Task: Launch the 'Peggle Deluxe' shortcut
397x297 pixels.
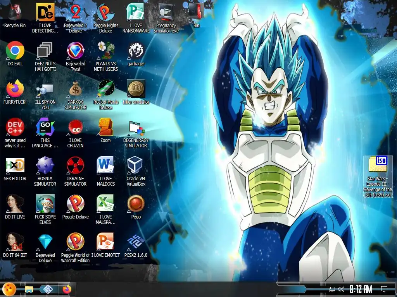Action: click(x=75, y=207)
